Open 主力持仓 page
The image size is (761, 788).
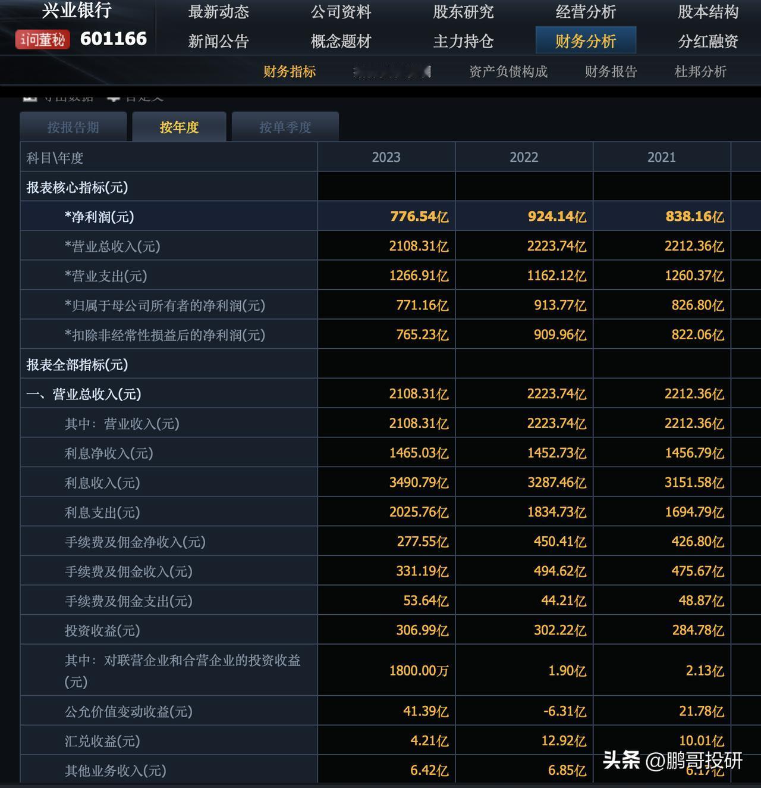(x=463, y=41)
